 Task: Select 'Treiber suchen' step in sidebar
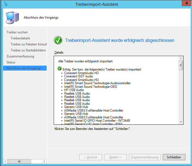click(x=17, y=32)
